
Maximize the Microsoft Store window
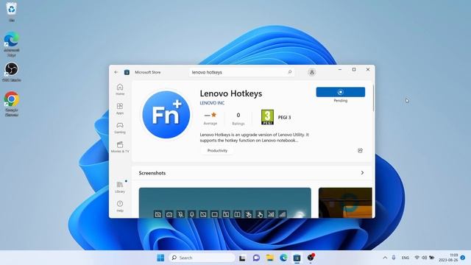coord(354,69)
